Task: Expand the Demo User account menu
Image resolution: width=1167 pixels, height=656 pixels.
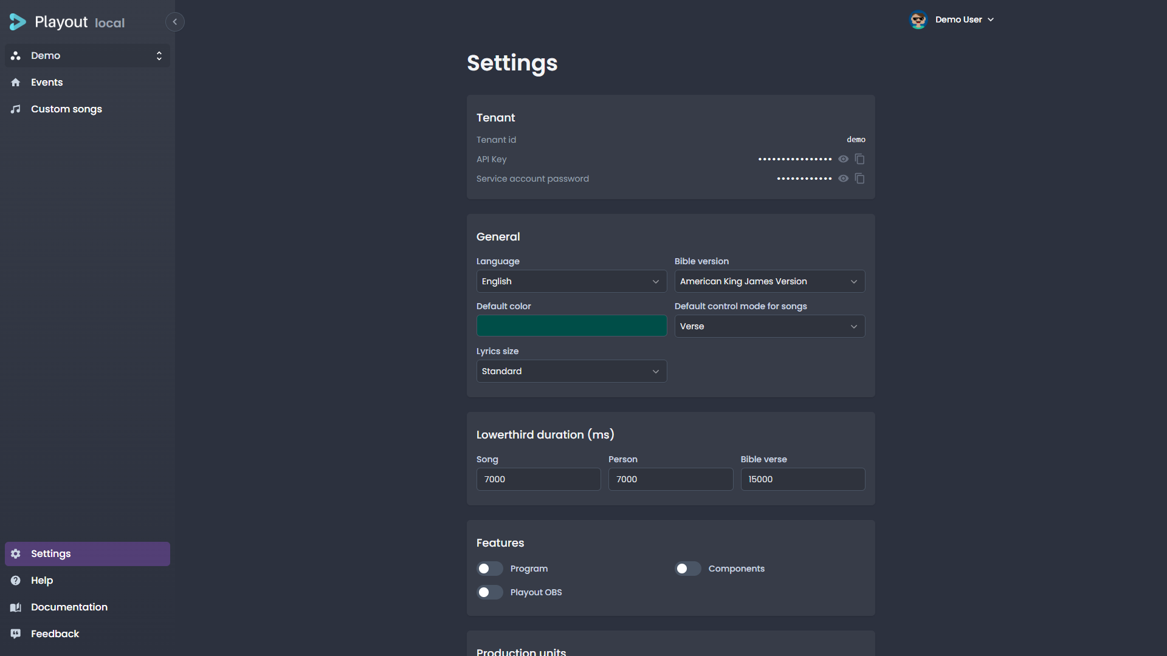Action: [952, 19]
